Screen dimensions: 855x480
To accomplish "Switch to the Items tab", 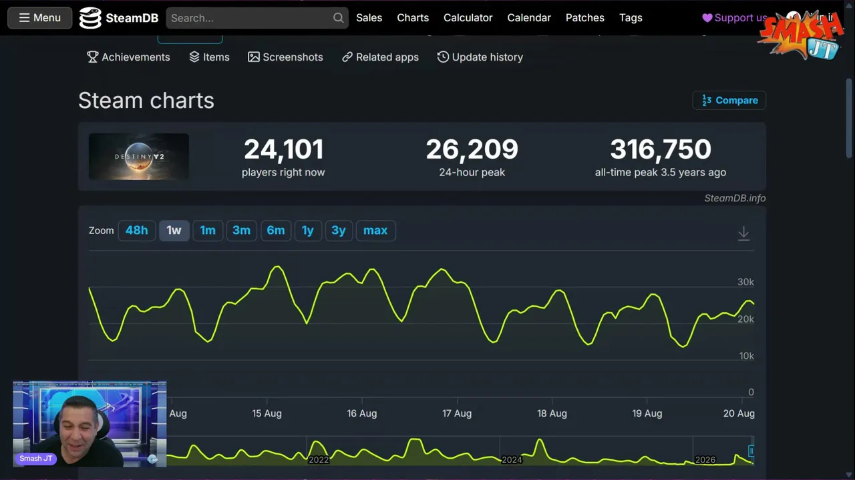I will click(209, 57).
